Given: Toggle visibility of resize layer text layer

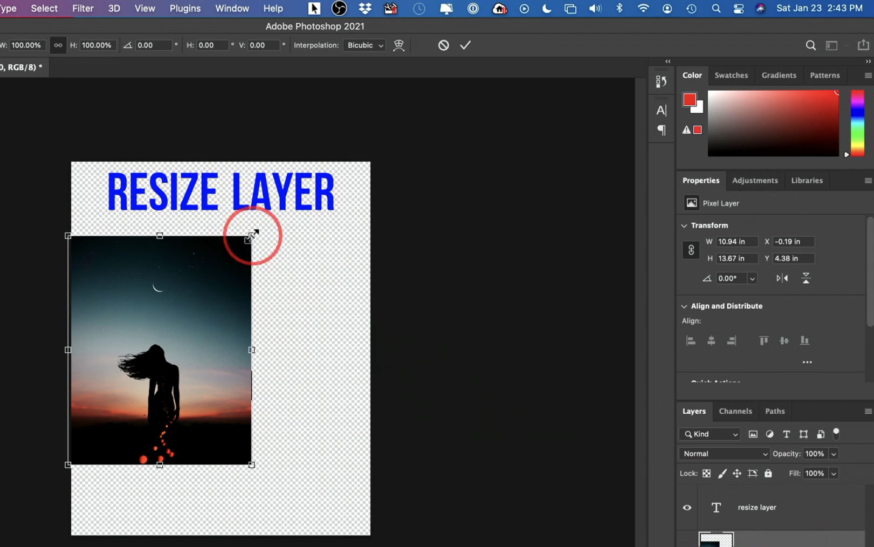Looking at the screenshot, I should 687,508.
